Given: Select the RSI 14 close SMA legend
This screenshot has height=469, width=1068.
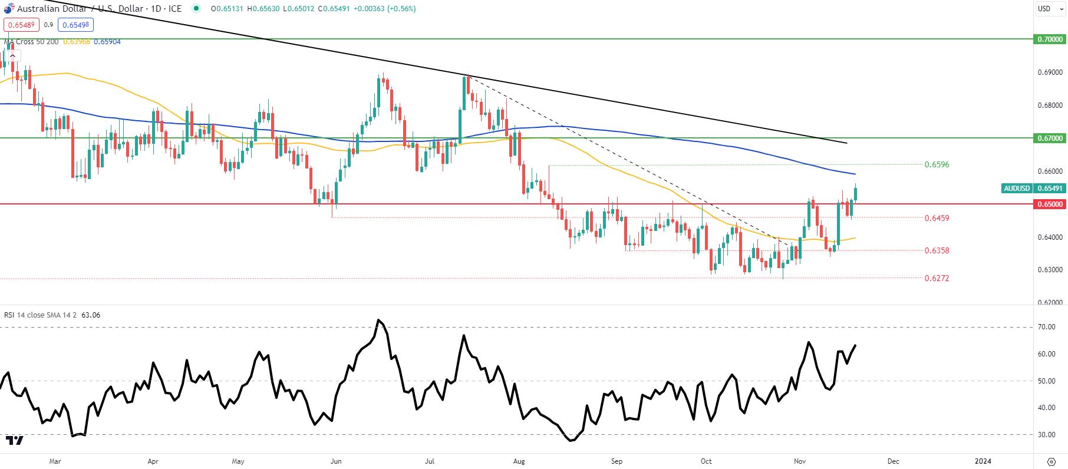Looking at the screenshot, I should coord(40,315).
